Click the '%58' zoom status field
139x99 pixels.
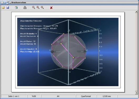[34, 96]
